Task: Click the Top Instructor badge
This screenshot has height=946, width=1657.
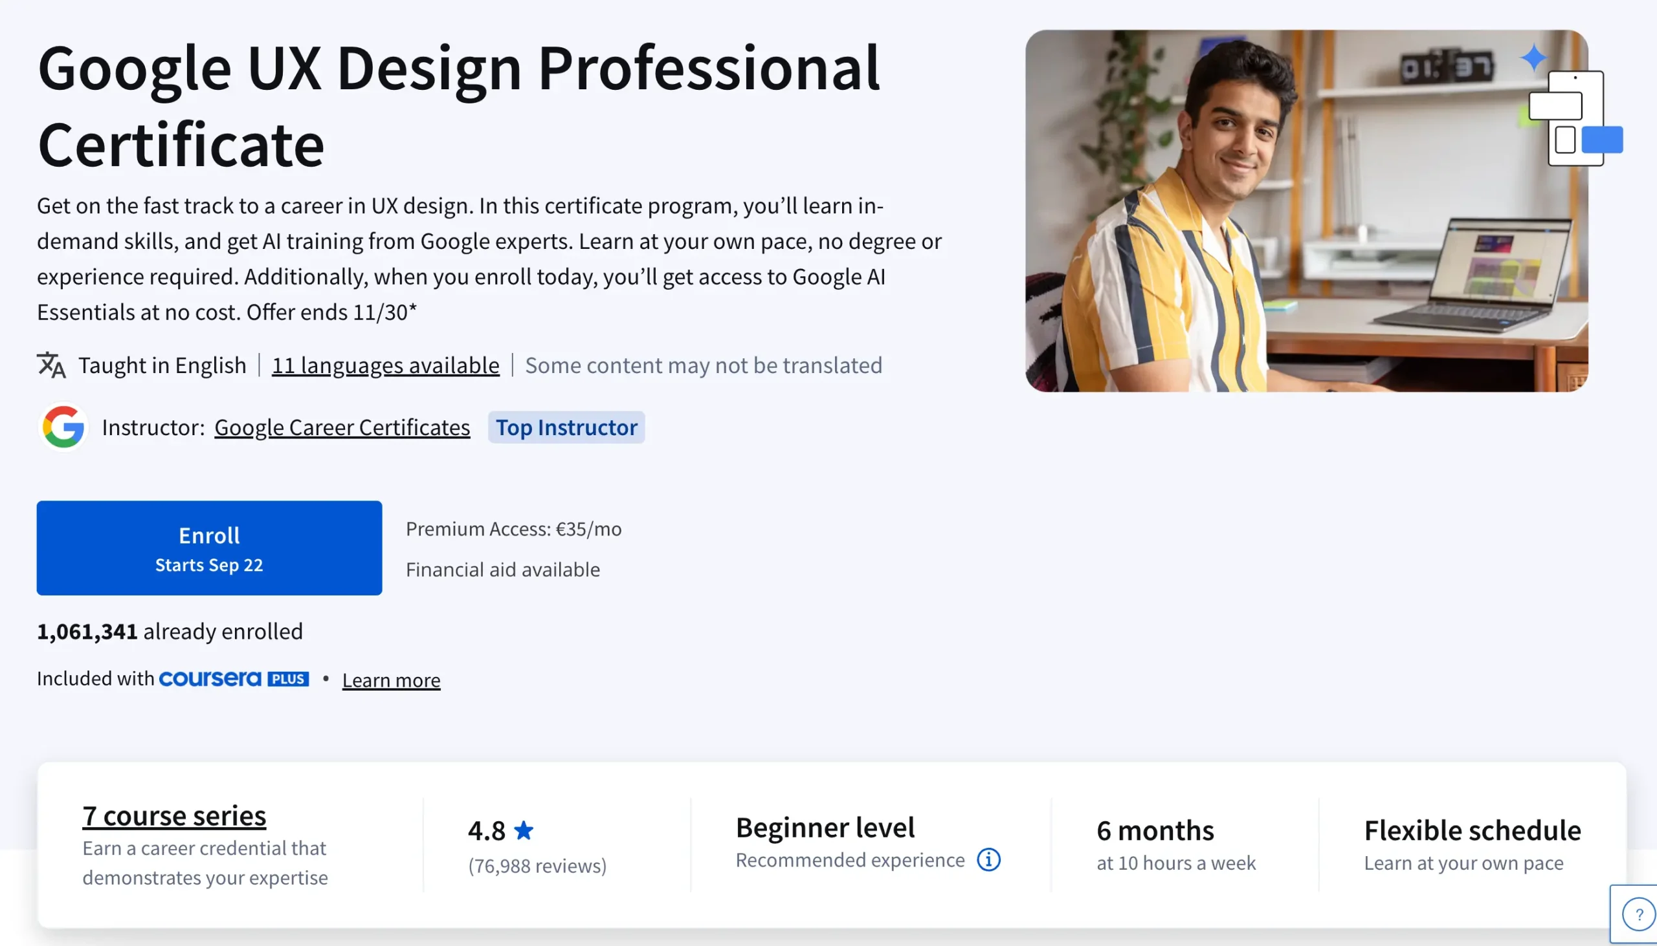Action: (x=566, y=427)
